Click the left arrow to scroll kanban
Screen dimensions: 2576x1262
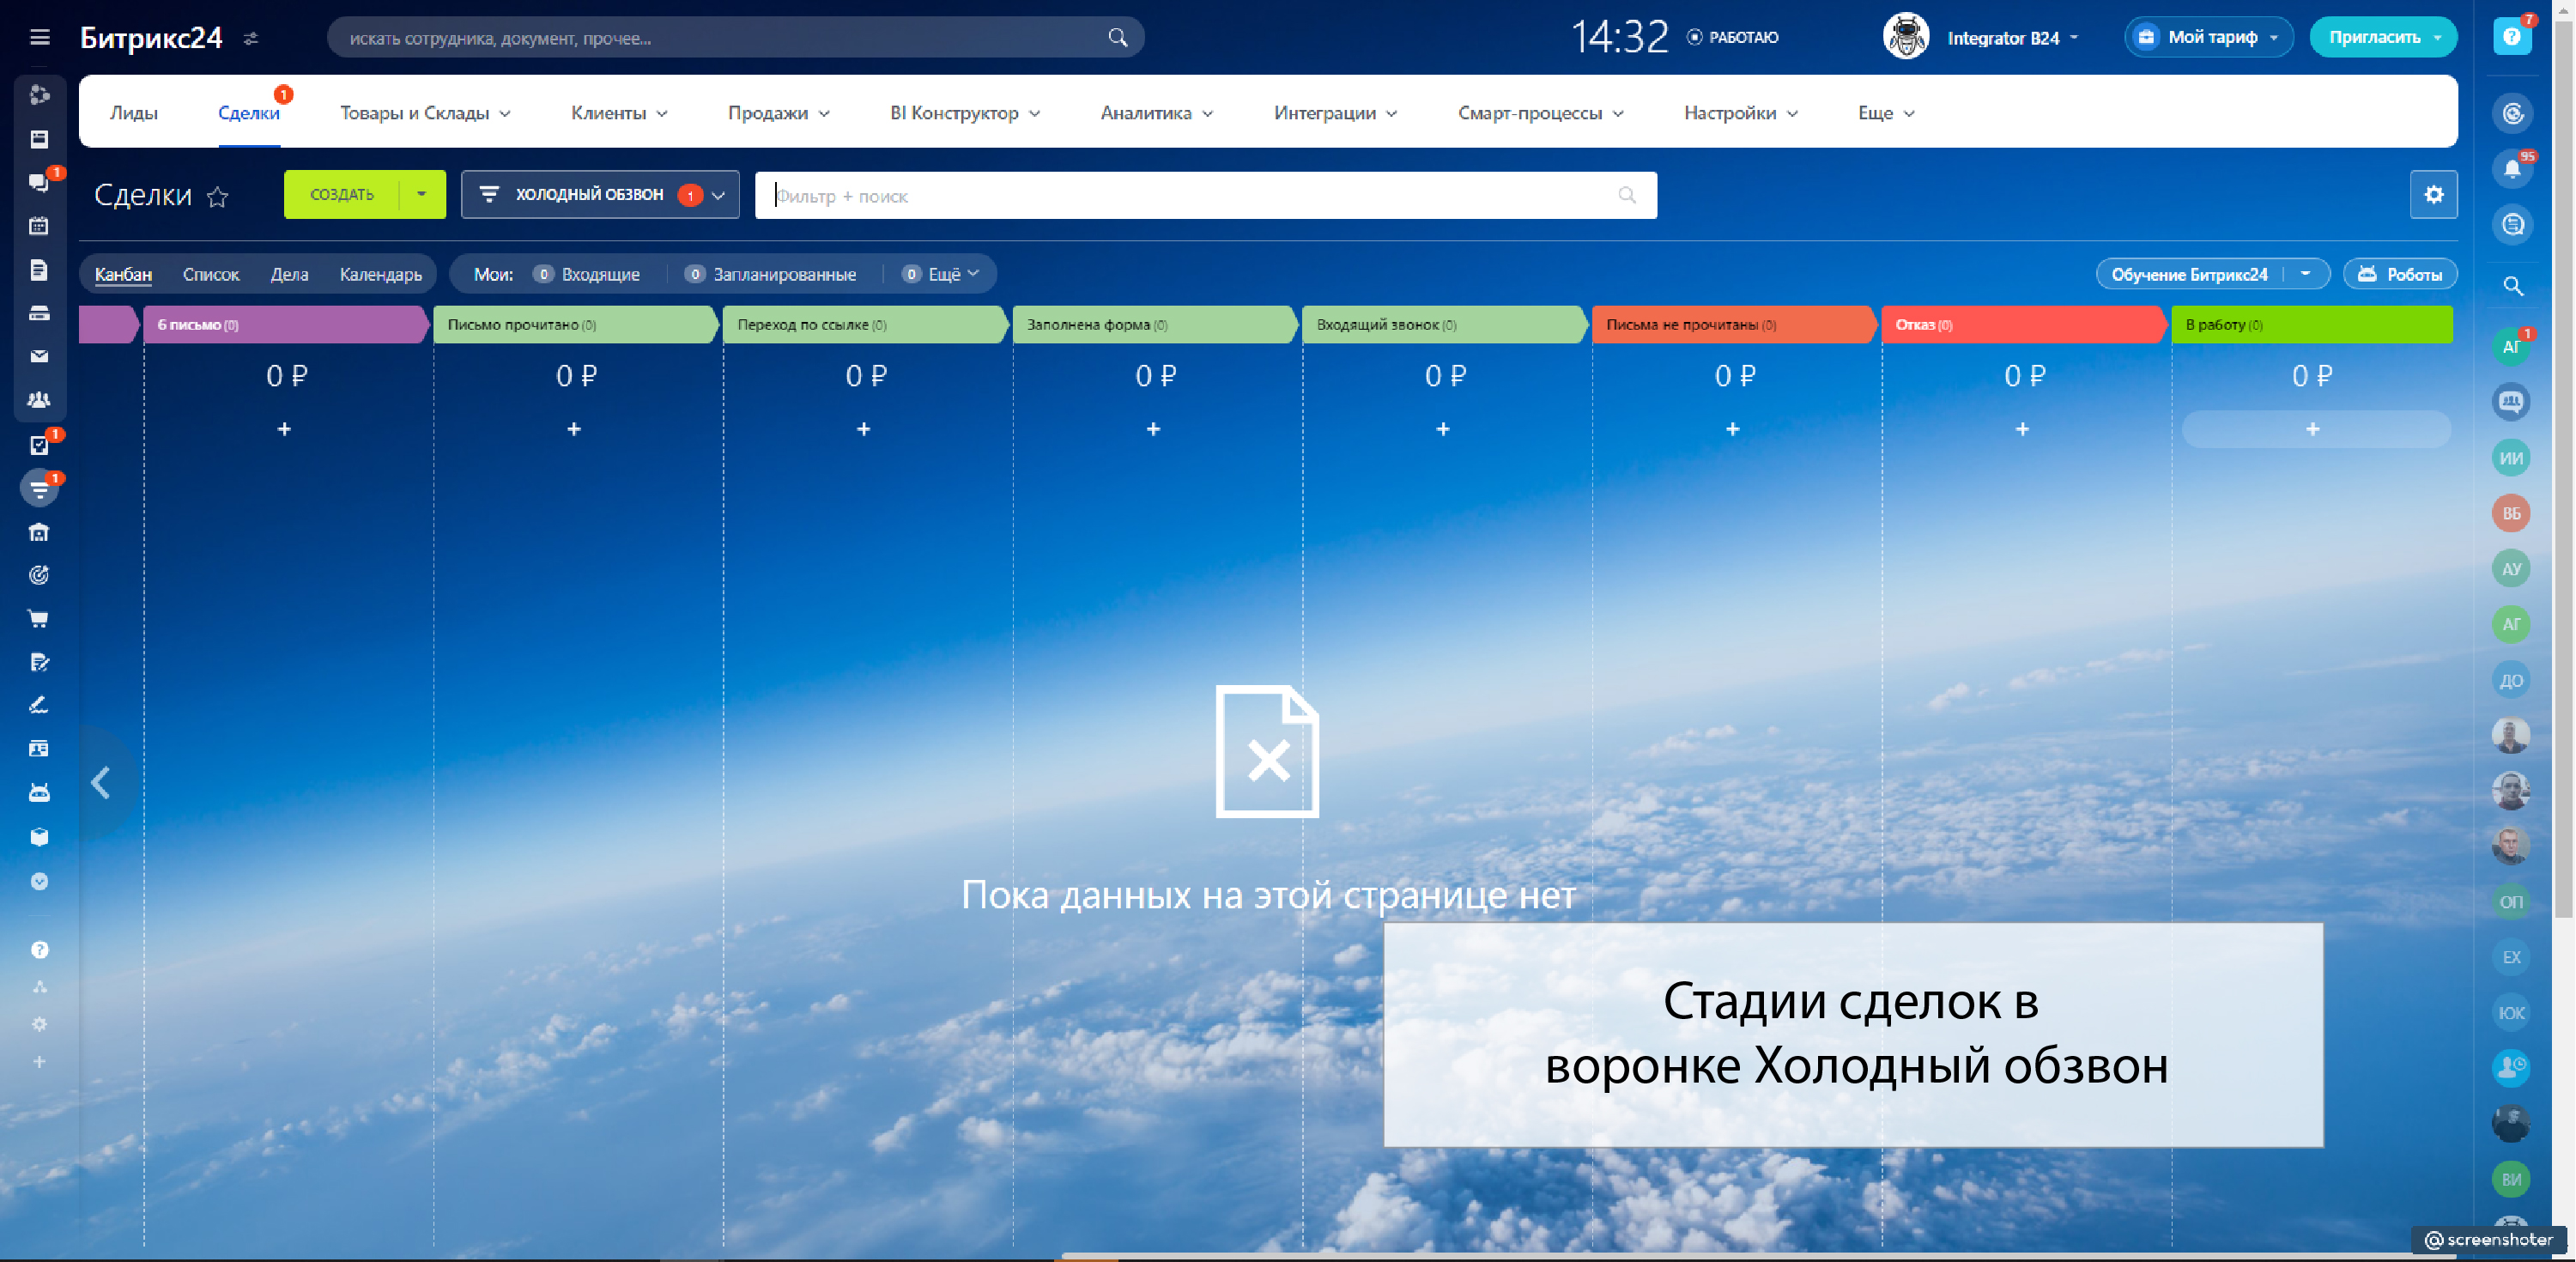[101, 782]
